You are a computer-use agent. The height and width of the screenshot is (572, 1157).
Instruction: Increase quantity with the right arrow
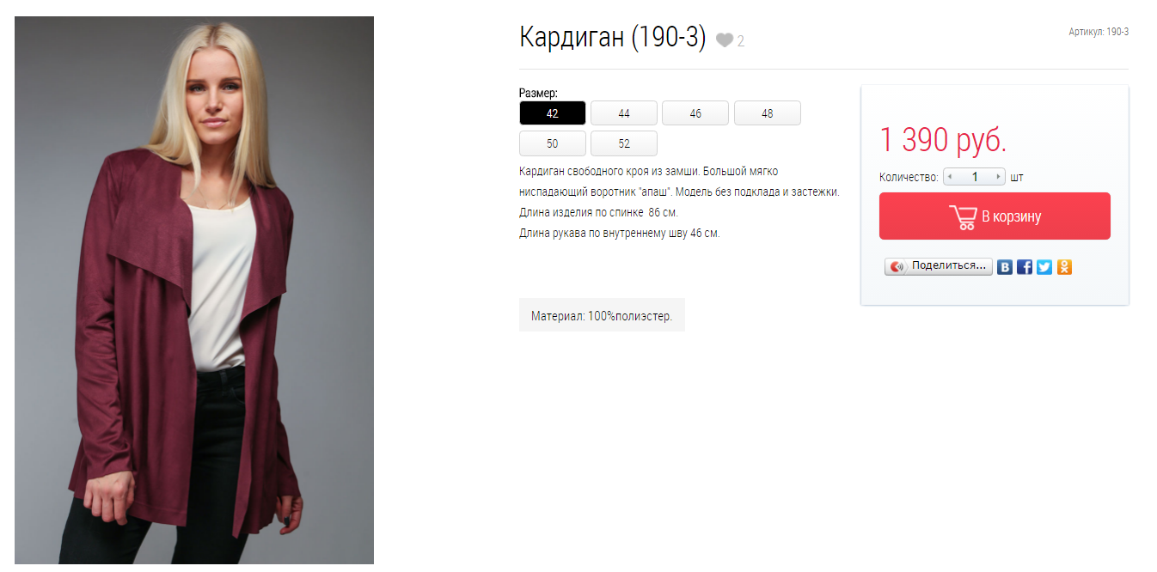click(x=998, y=177)
